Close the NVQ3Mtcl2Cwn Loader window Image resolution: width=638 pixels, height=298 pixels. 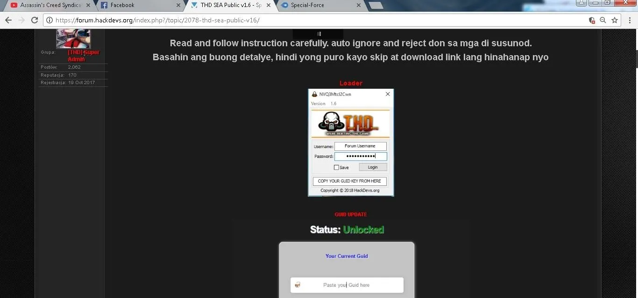388,94
